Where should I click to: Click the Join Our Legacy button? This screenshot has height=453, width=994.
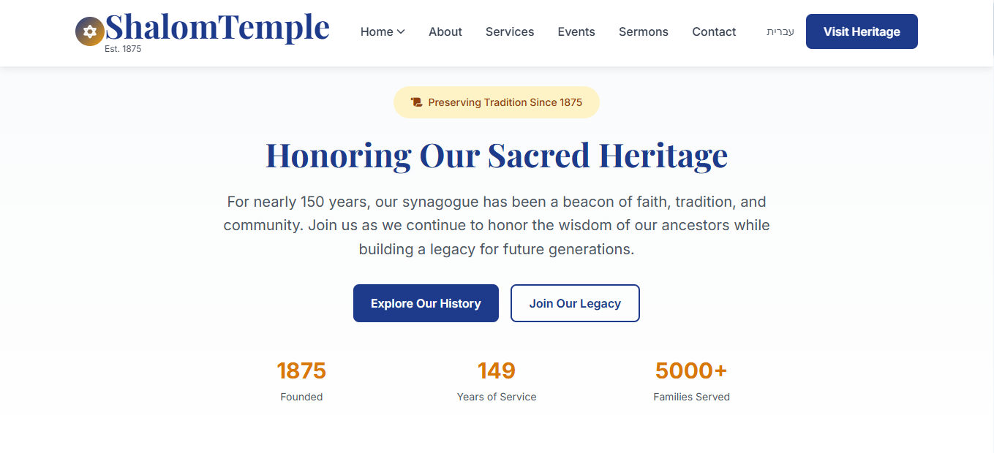(x=575, y=303)
